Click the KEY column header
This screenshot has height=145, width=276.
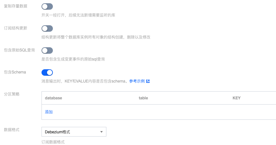[236, 98]
